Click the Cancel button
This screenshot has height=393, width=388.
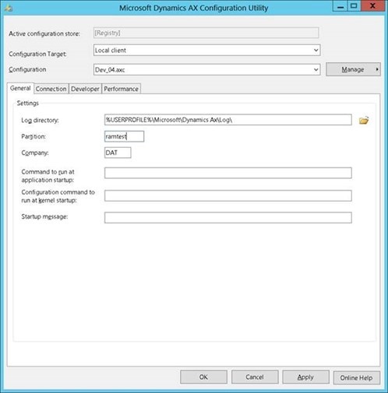(255, 377)
